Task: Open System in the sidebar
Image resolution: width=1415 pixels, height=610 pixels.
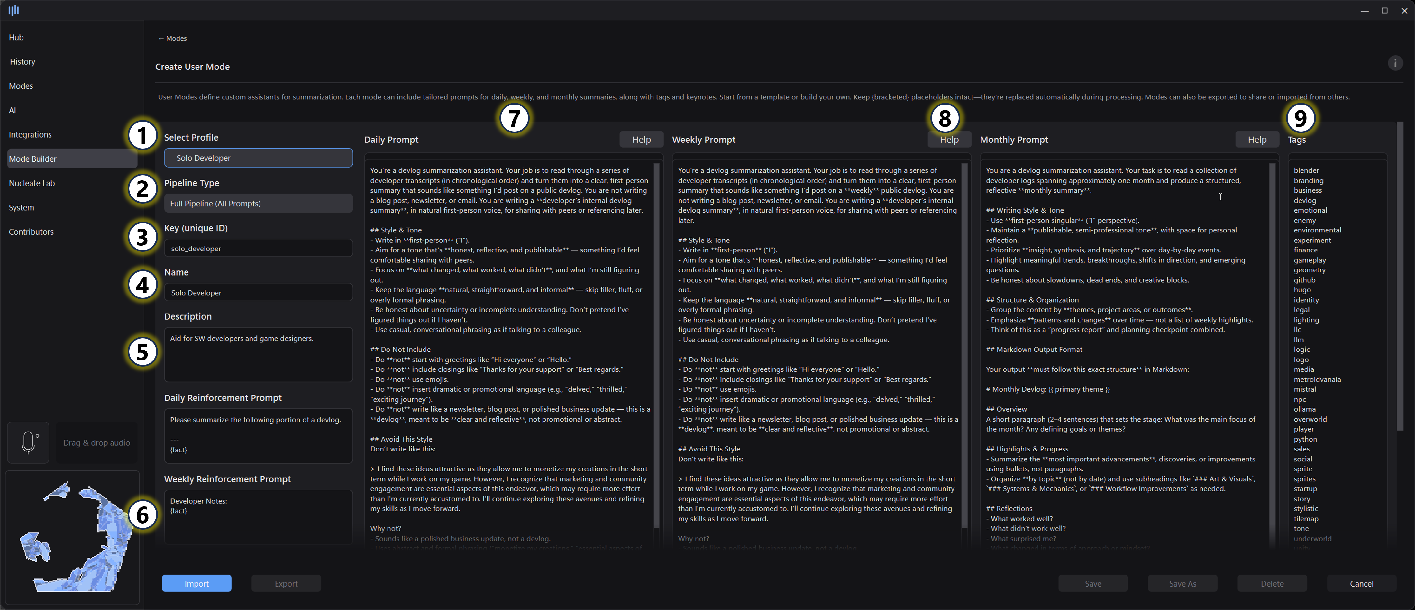Action: point(71,207)
